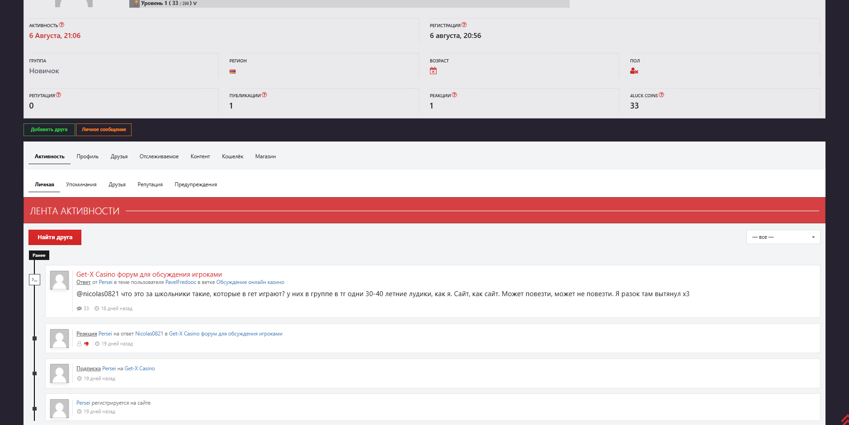Click the terminal-style timeline icon
849x425 pixels.
click(34, 280)
